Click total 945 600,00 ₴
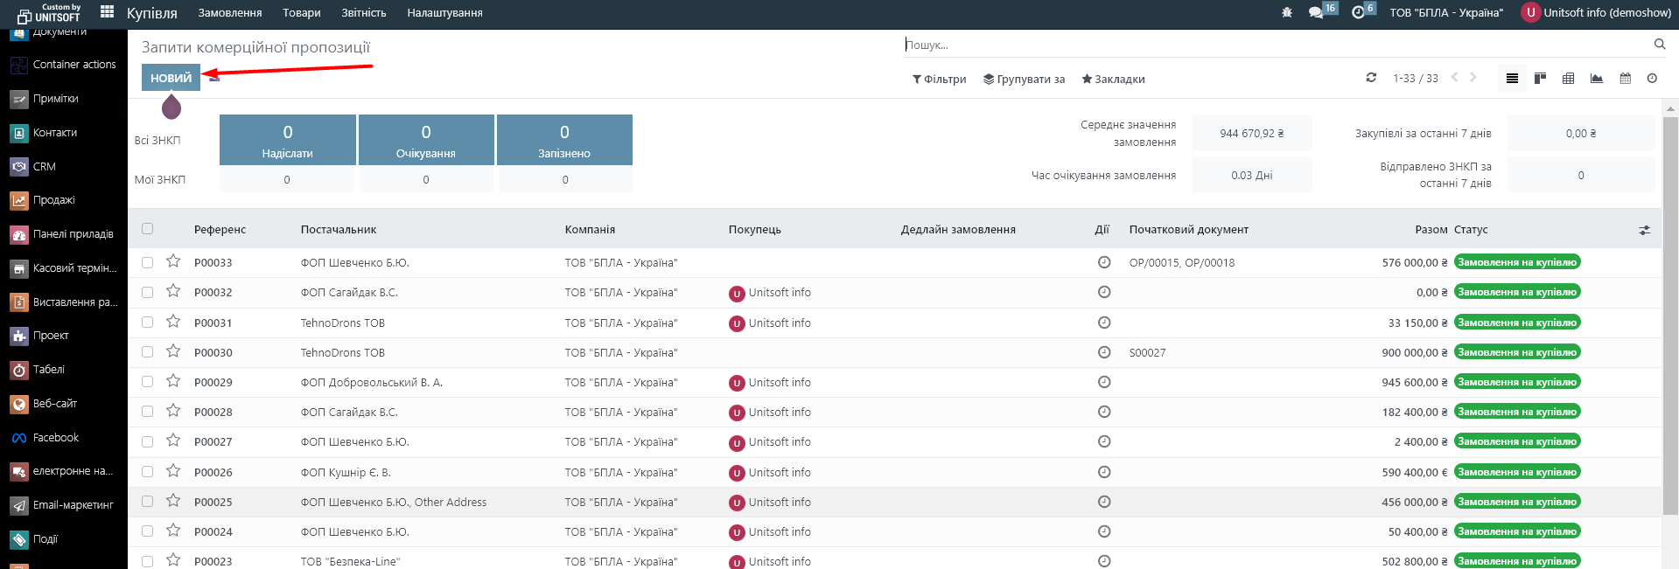1679x569 pixels. tap(1415, 383)
